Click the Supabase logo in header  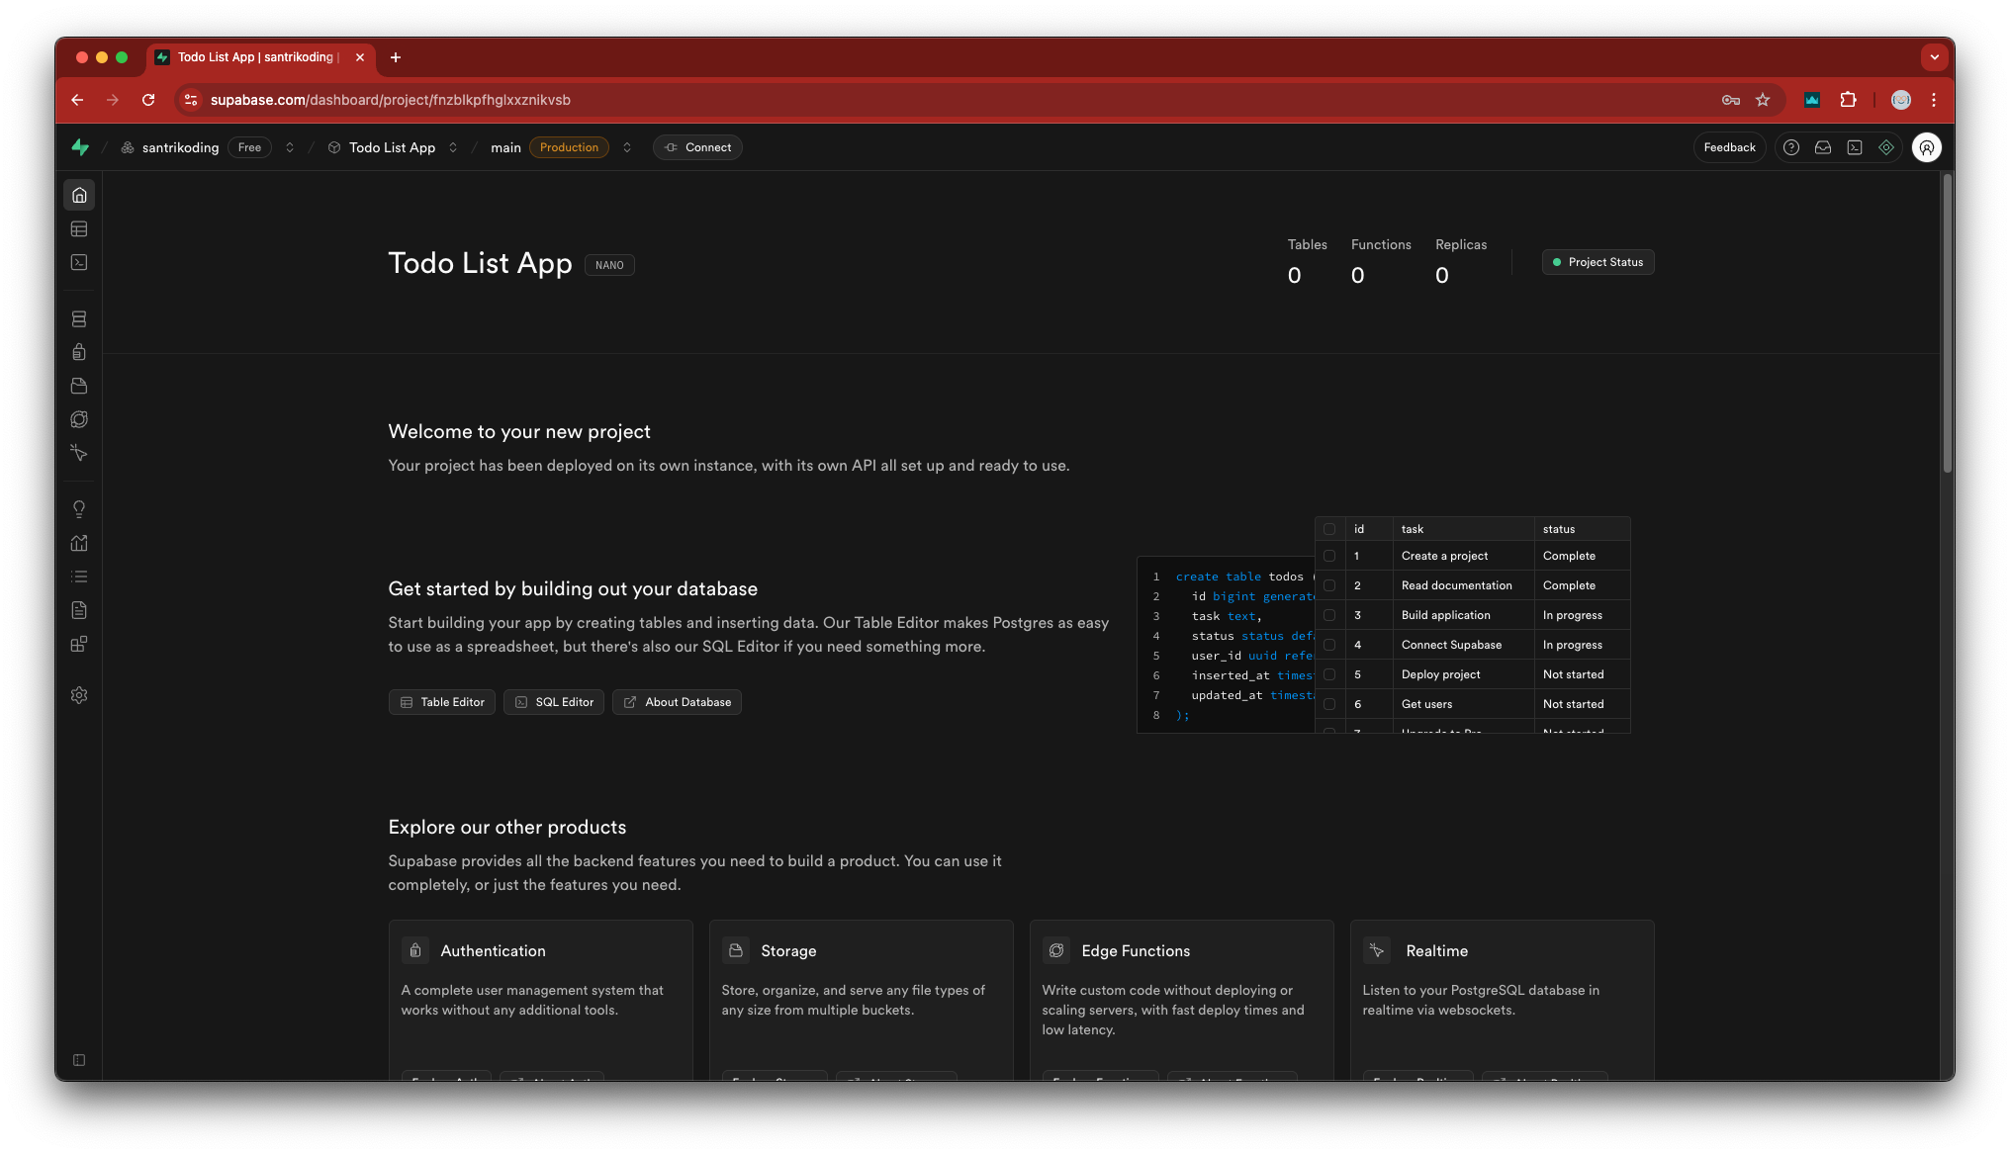pyautogui.click(x=80, y=147)
